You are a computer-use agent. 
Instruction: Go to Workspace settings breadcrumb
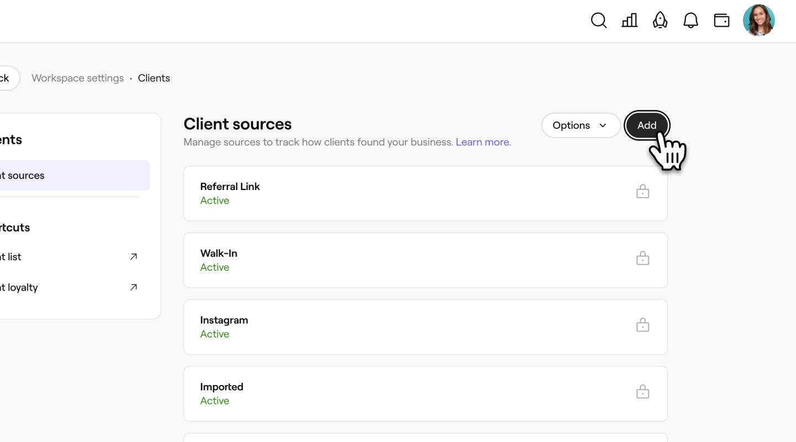[x=77, y=78]
